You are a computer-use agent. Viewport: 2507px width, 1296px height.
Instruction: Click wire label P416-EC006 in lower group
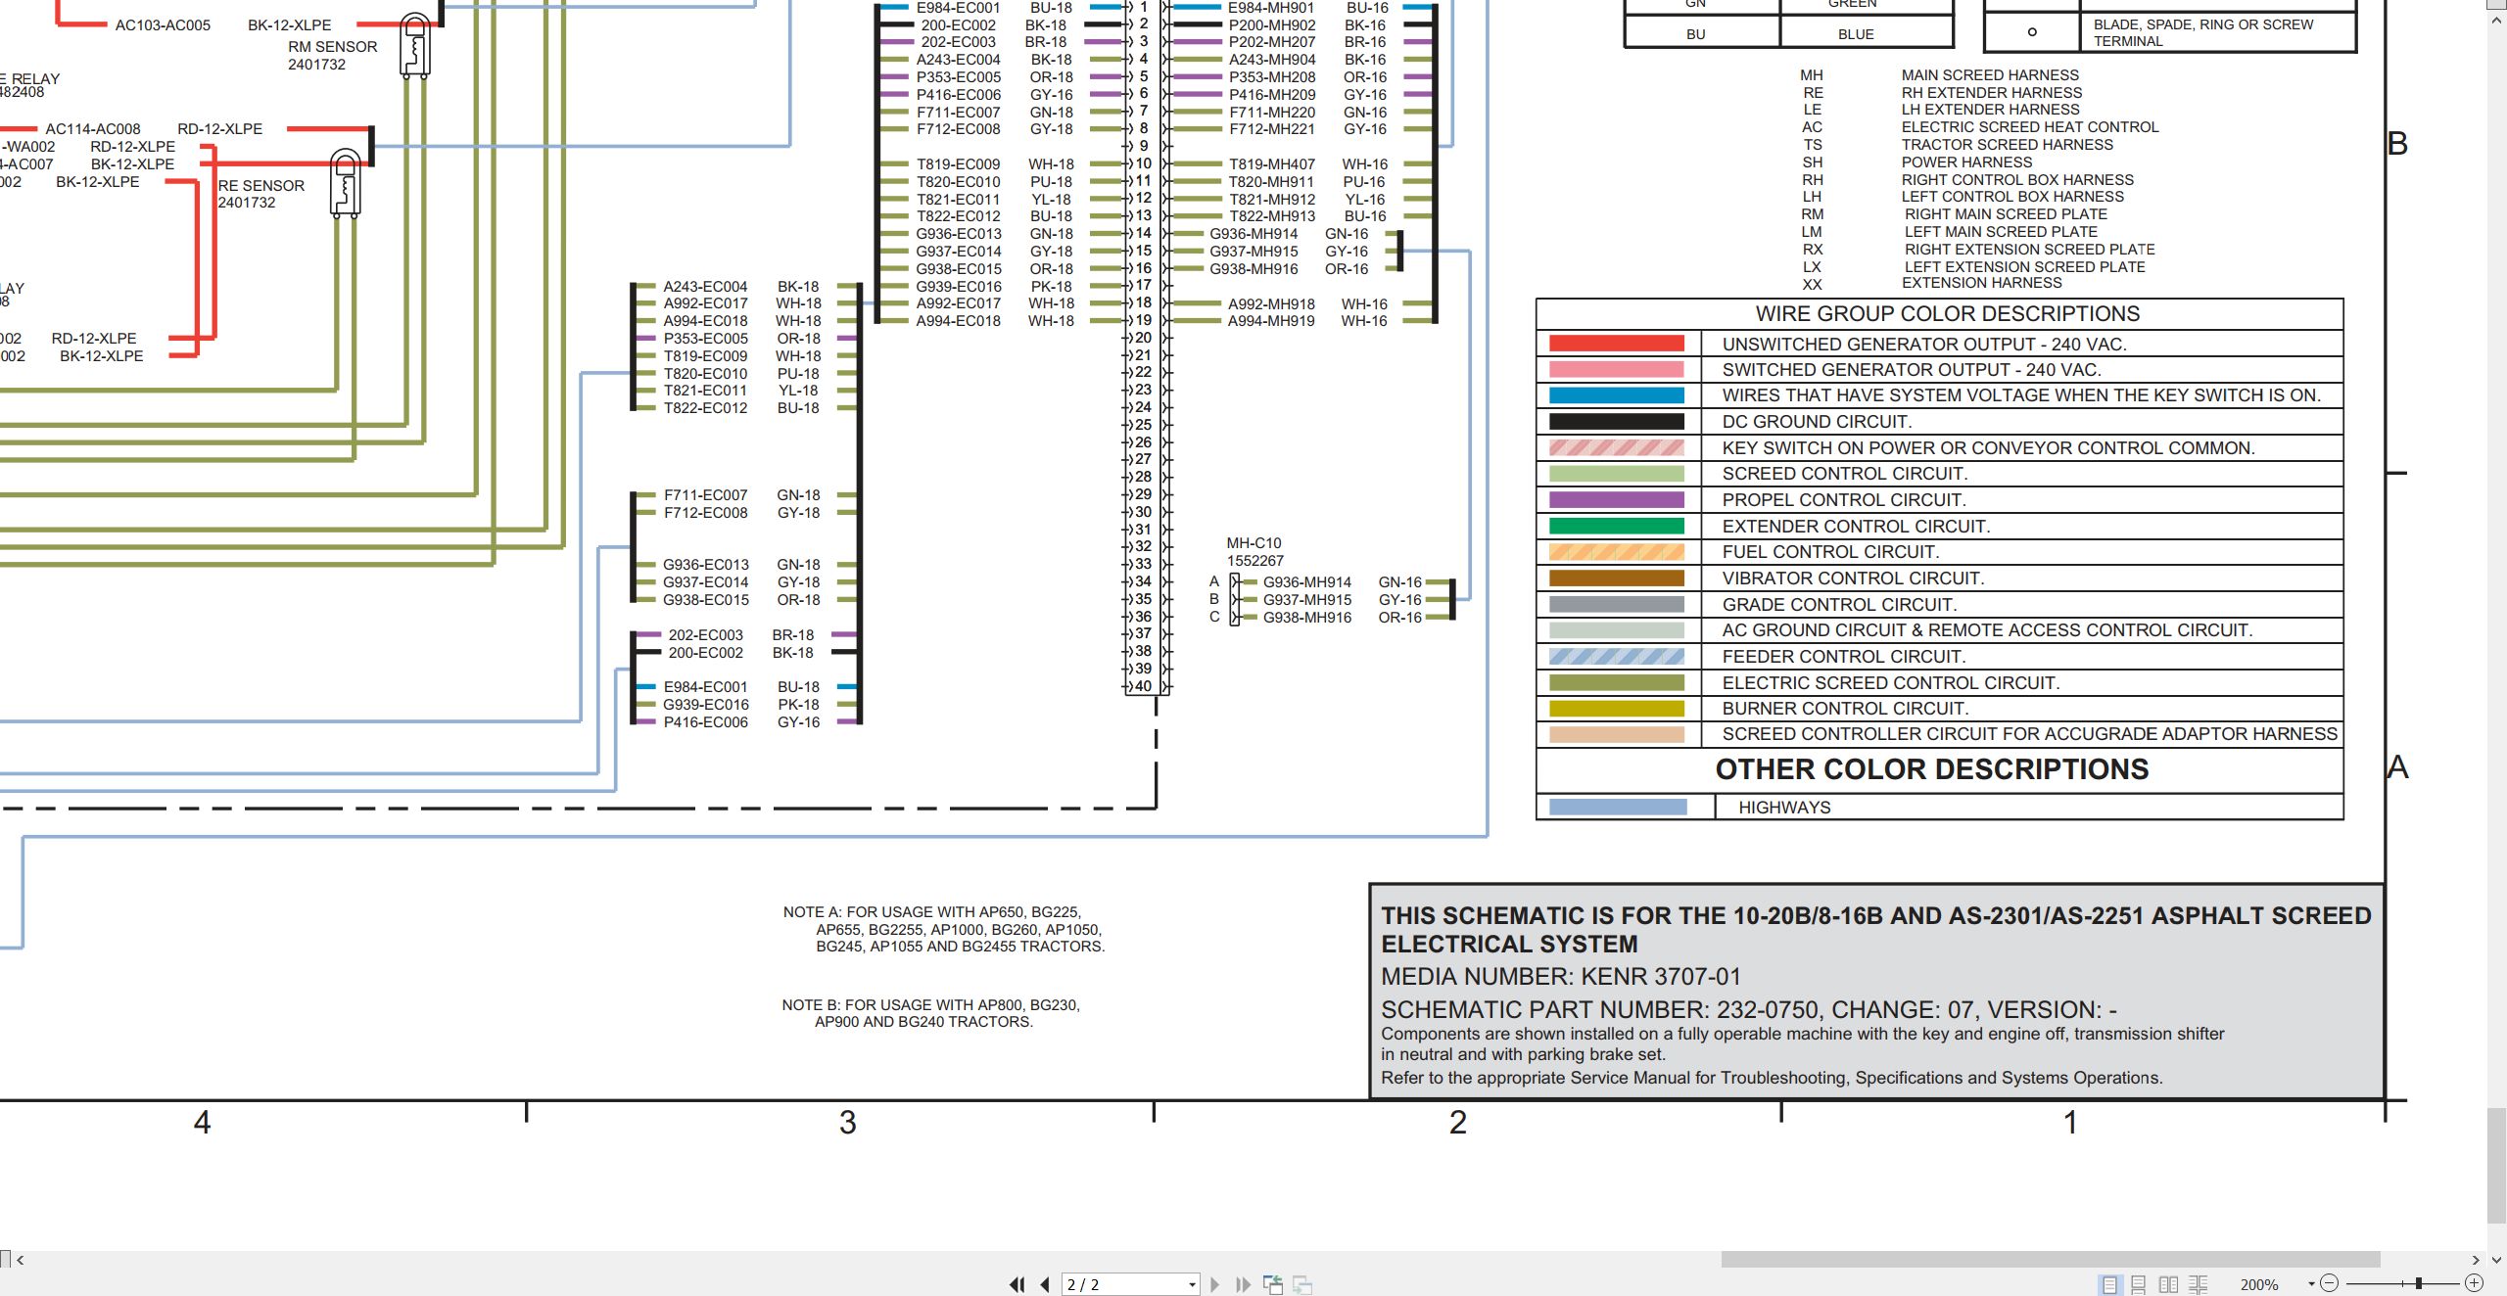click(705, 722)
